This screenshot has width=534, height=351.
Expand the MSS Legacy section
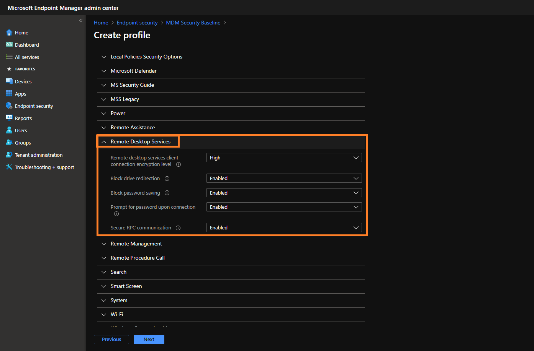click(x=231, y=99)
